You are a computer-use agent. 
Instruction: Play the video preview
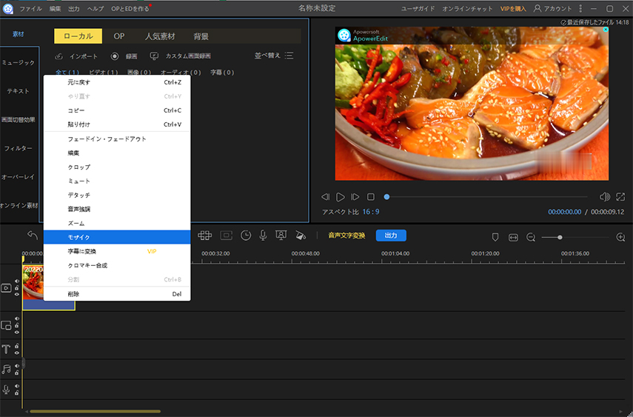[x=341, y=197]
